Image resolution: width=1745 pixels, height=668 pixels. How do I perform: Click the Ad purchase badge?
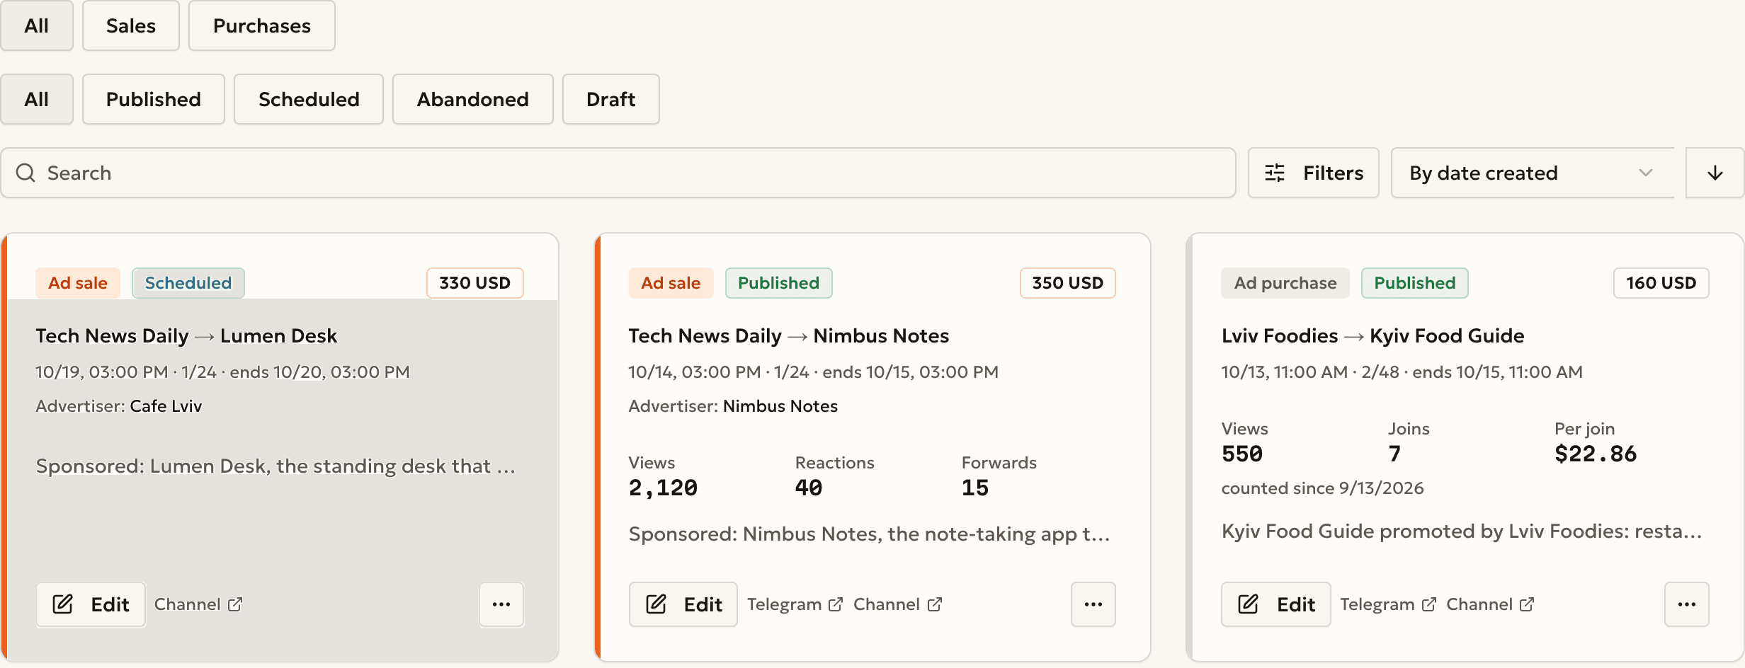(x=1285, y=283)
